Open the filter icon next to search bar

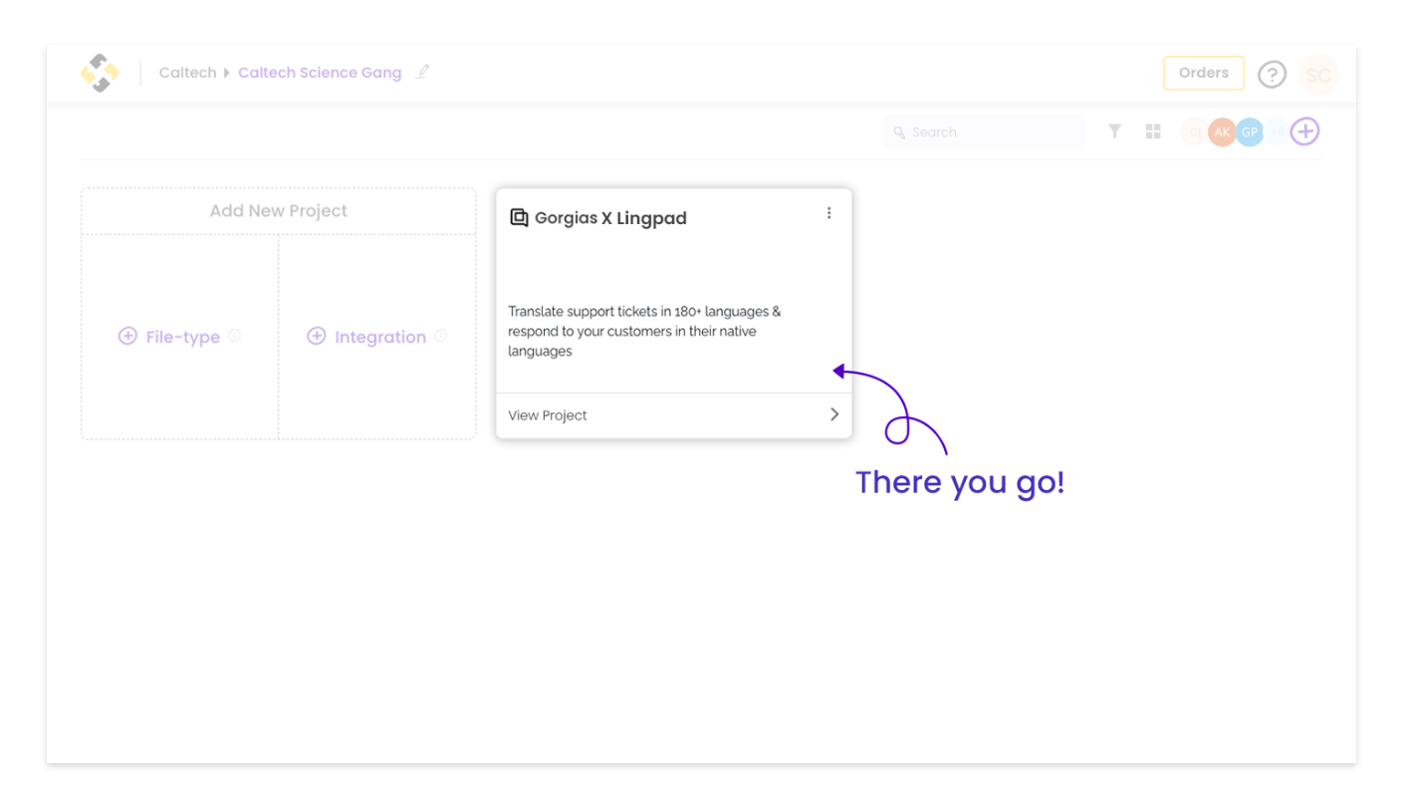[1114, 132]
